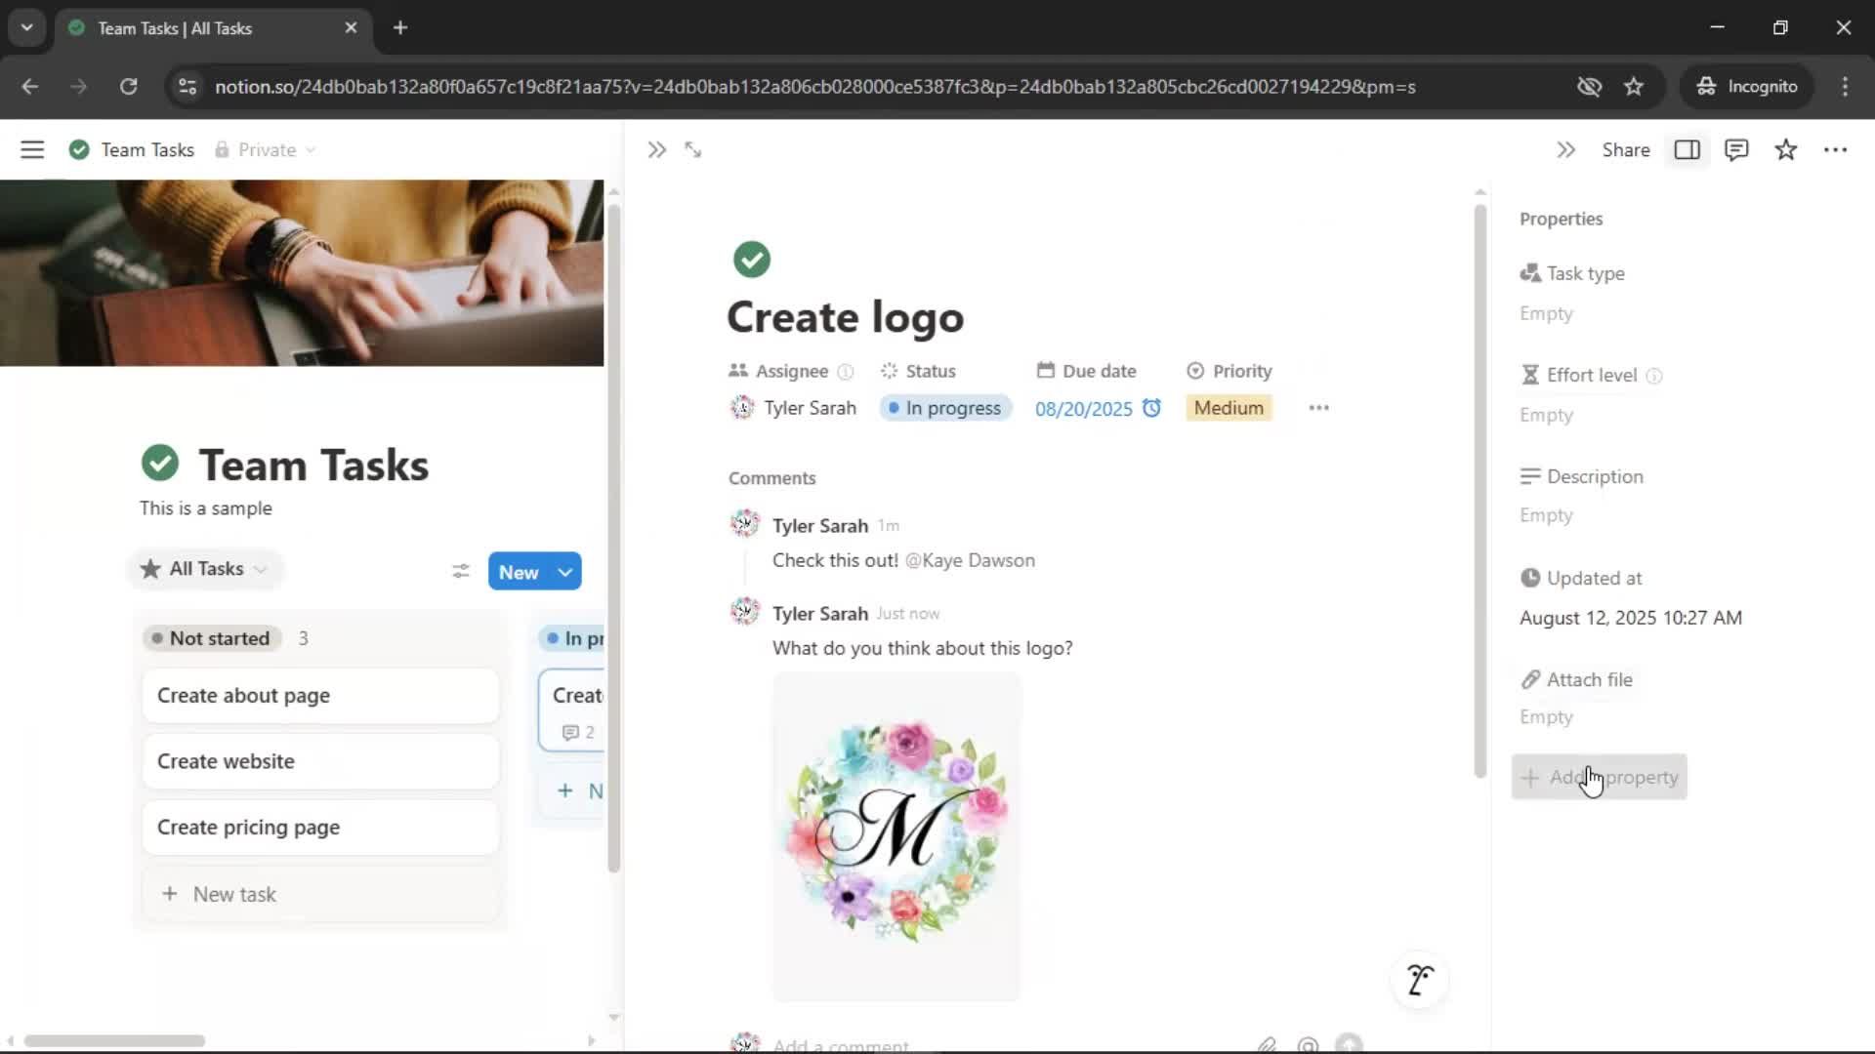Go back in browser history
This screenshot has height=1054, width=1875.
pos(30,86)
